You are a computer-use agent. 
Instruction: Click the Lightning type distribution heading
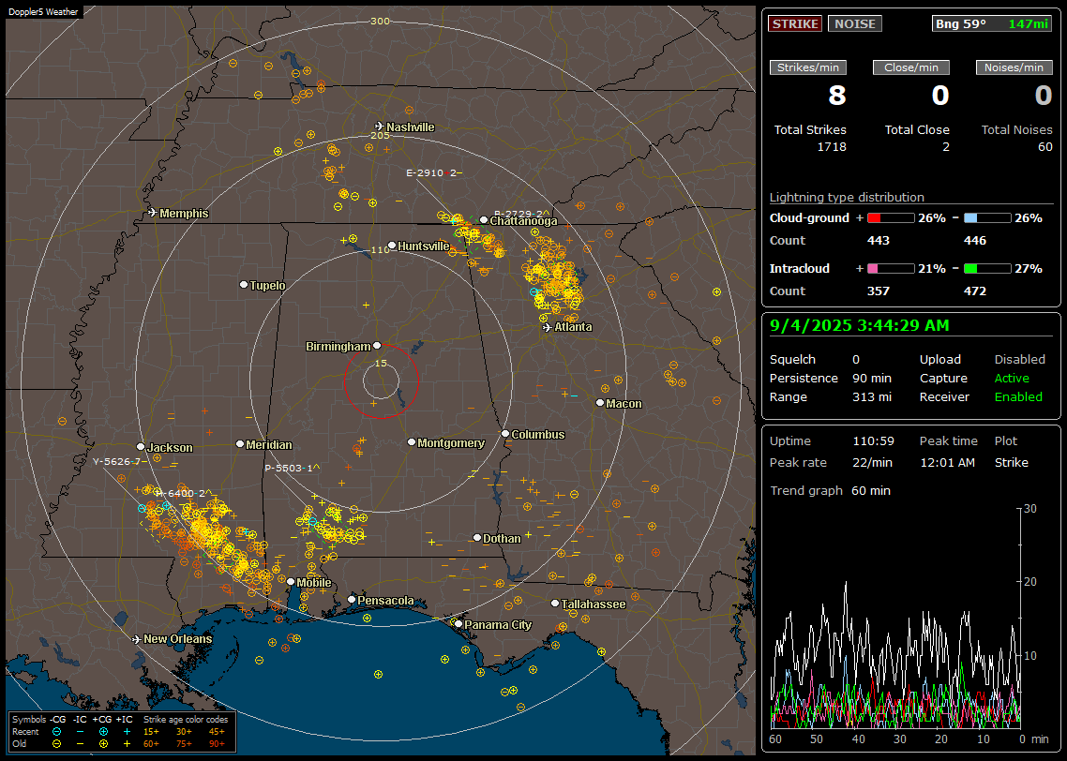pos(847,197)
